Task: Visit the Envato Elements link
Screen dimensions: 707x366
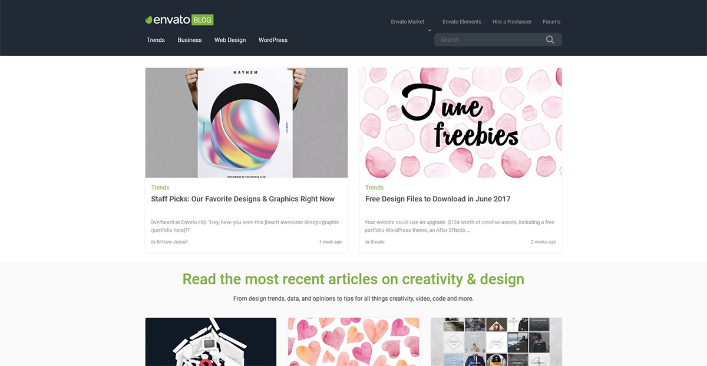Action: pyautogui.click(x=462, y=22)
